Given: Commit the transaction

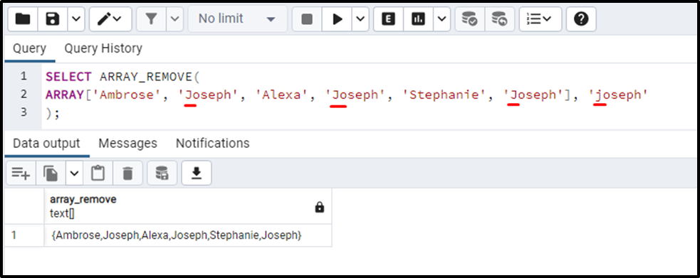Looking at the screenshot, I should 470,19.
